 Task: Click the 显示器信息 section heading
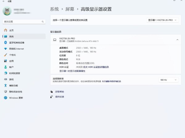(56, 32)
